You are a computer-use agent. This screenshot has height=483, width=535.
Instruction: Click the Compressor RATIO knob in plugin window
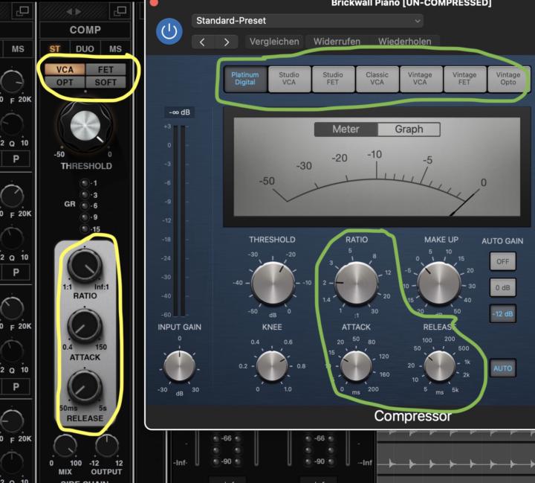tap(356, 284)
